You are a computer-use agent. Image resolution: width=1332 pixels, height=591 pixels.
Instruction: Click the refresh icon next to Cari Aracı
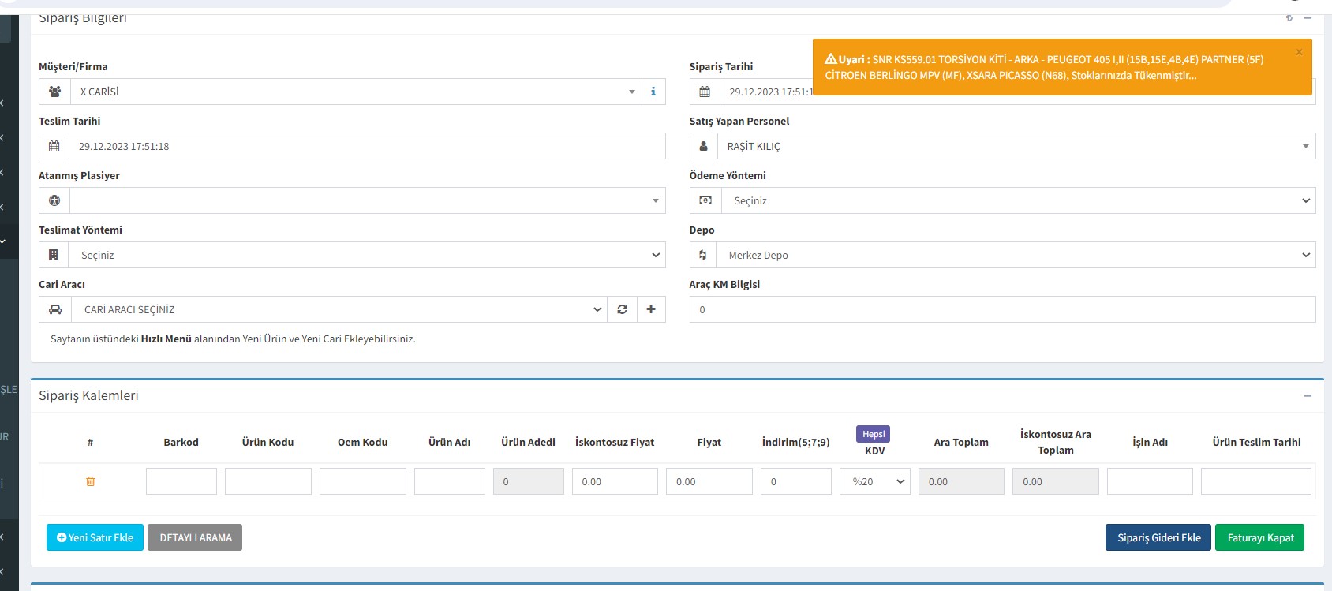coord(622,309)
